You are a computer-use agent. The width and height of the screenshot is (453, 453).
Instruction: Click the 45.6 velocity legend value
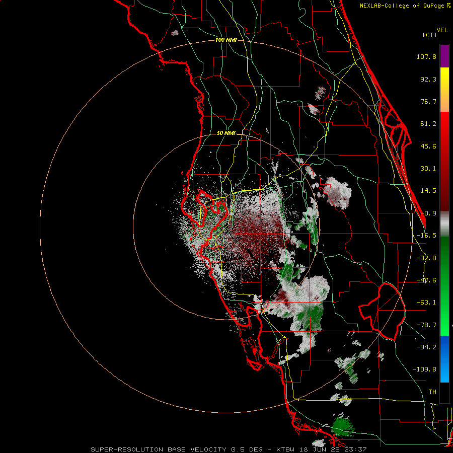(428, 146)
